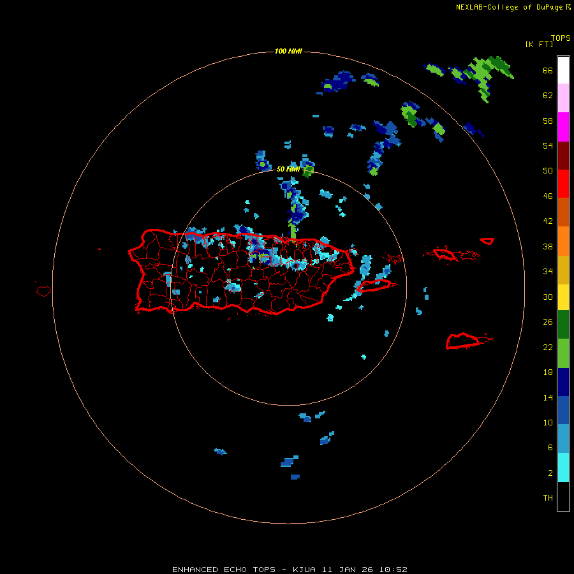Click the 2 scale label
This screenshot has height=574, width=574.
click(x=550, y=473)
